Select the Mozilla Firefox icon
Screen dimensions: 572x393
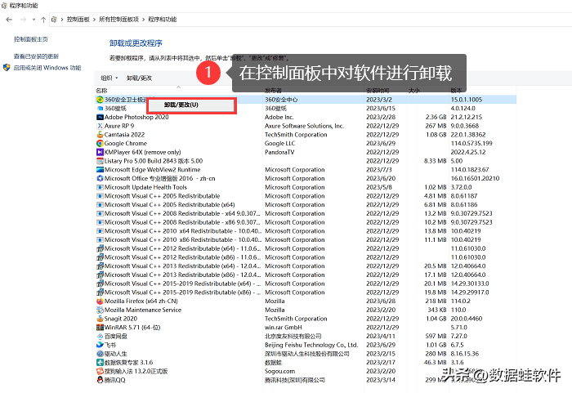(100, 301)
